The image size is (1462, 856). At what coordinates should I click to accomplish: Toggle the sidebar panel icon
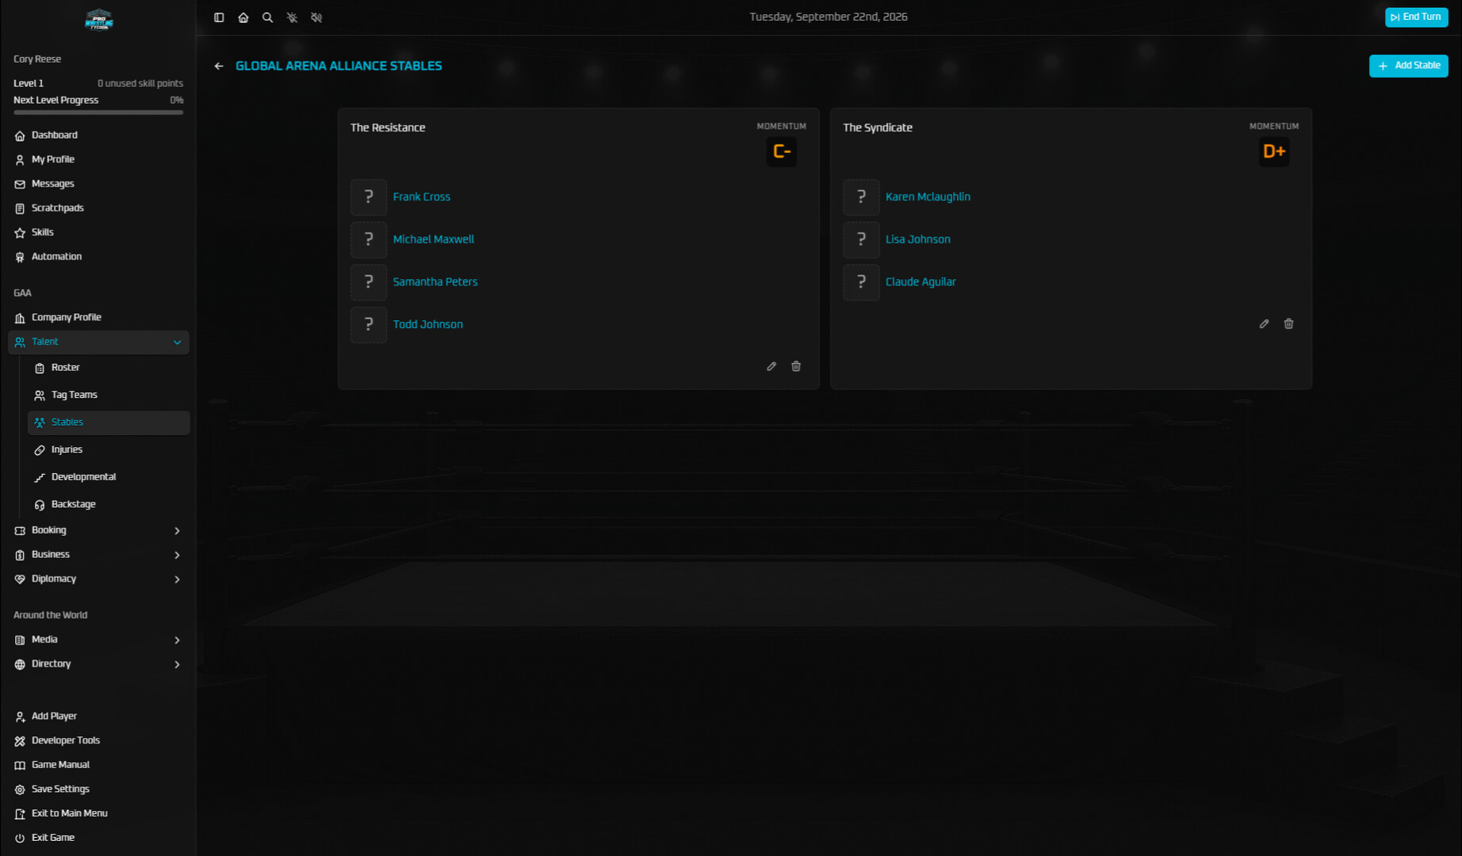click(219, 17)
